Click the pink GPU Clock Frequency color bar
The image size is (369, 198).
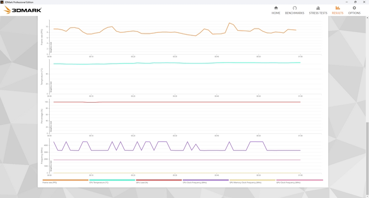pos(300,180)
